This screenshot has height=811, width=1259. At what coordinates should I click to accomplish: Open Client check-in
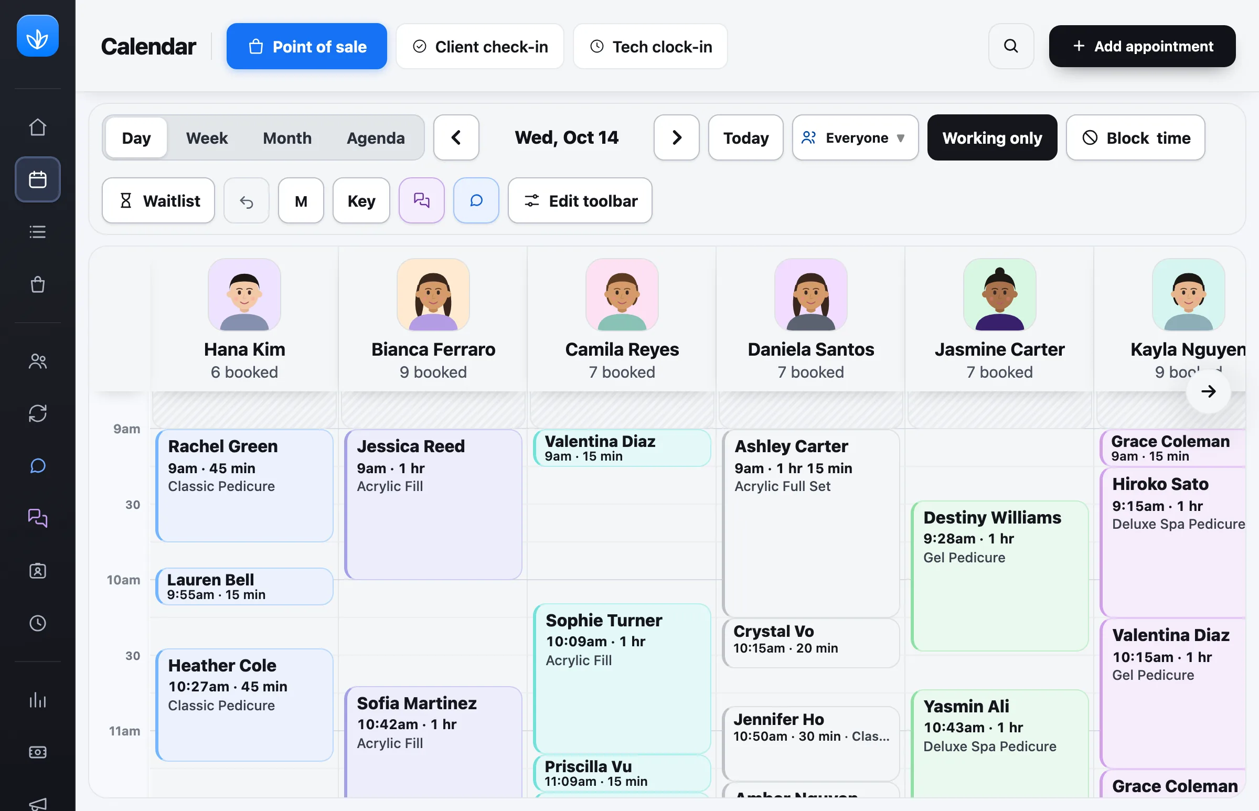[x=479, y=46]
